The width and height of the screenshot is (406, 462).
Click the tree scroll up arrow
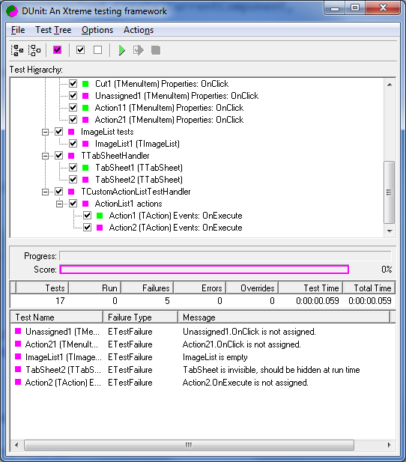(x=390, y=85)
